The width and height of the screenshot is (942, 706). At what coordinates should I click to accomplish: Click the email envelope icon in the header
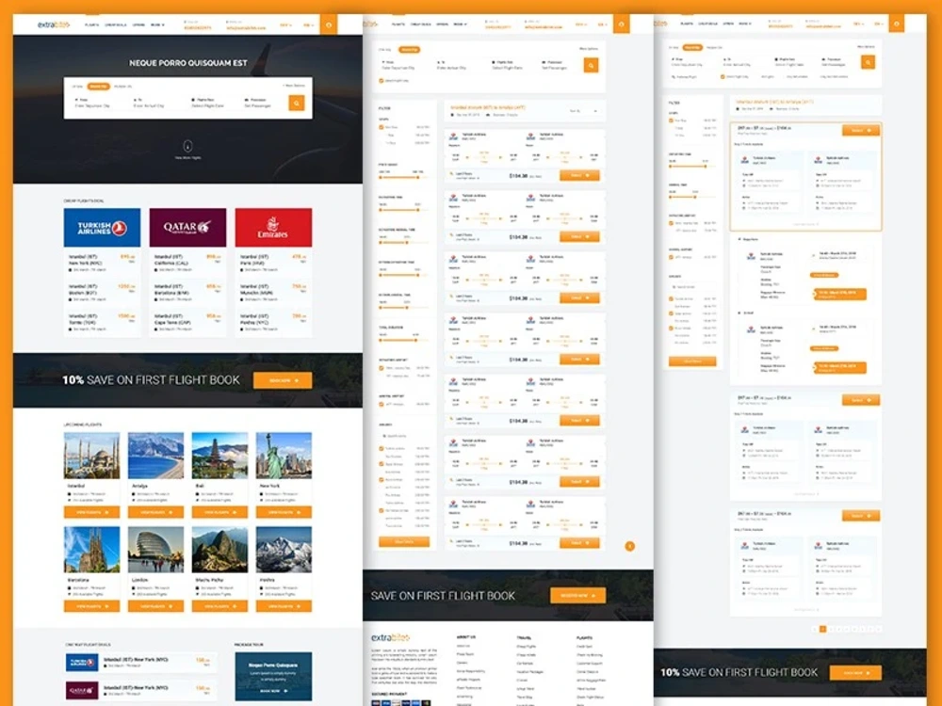pos(227,21)
